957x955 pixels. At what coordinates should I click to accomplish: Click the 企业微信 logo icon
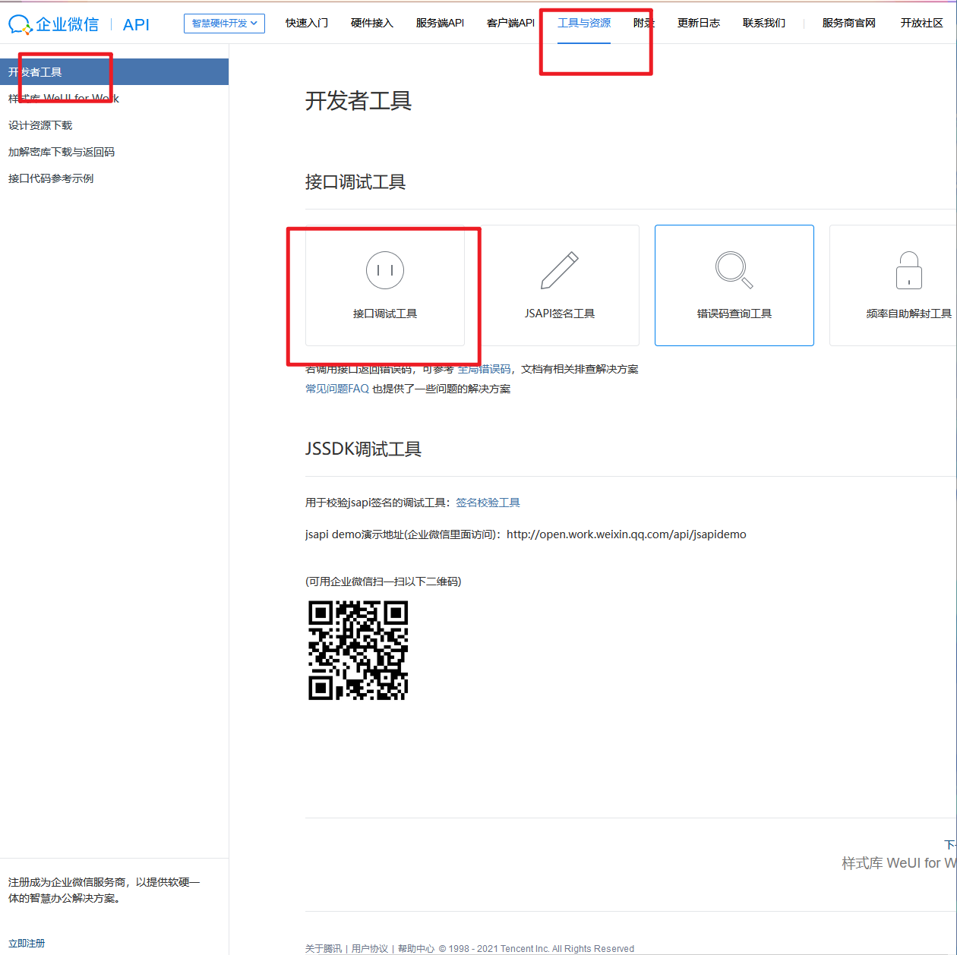pyautogui.click(x=20, y=24)
